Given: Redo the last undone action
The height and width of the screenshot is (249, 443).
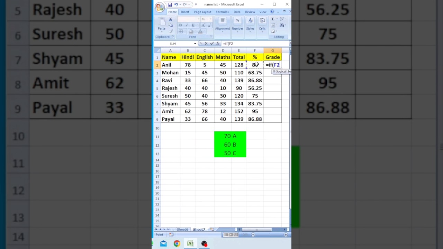Looking at the screenshot, I should (x=185, y=4).
